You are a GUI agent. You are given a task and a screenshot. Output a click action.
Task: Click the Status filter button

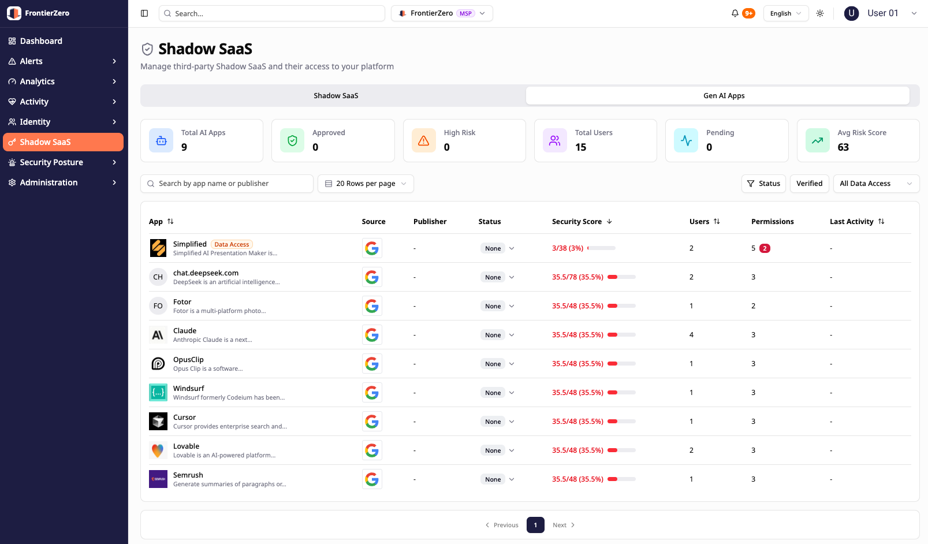[763, 184]
